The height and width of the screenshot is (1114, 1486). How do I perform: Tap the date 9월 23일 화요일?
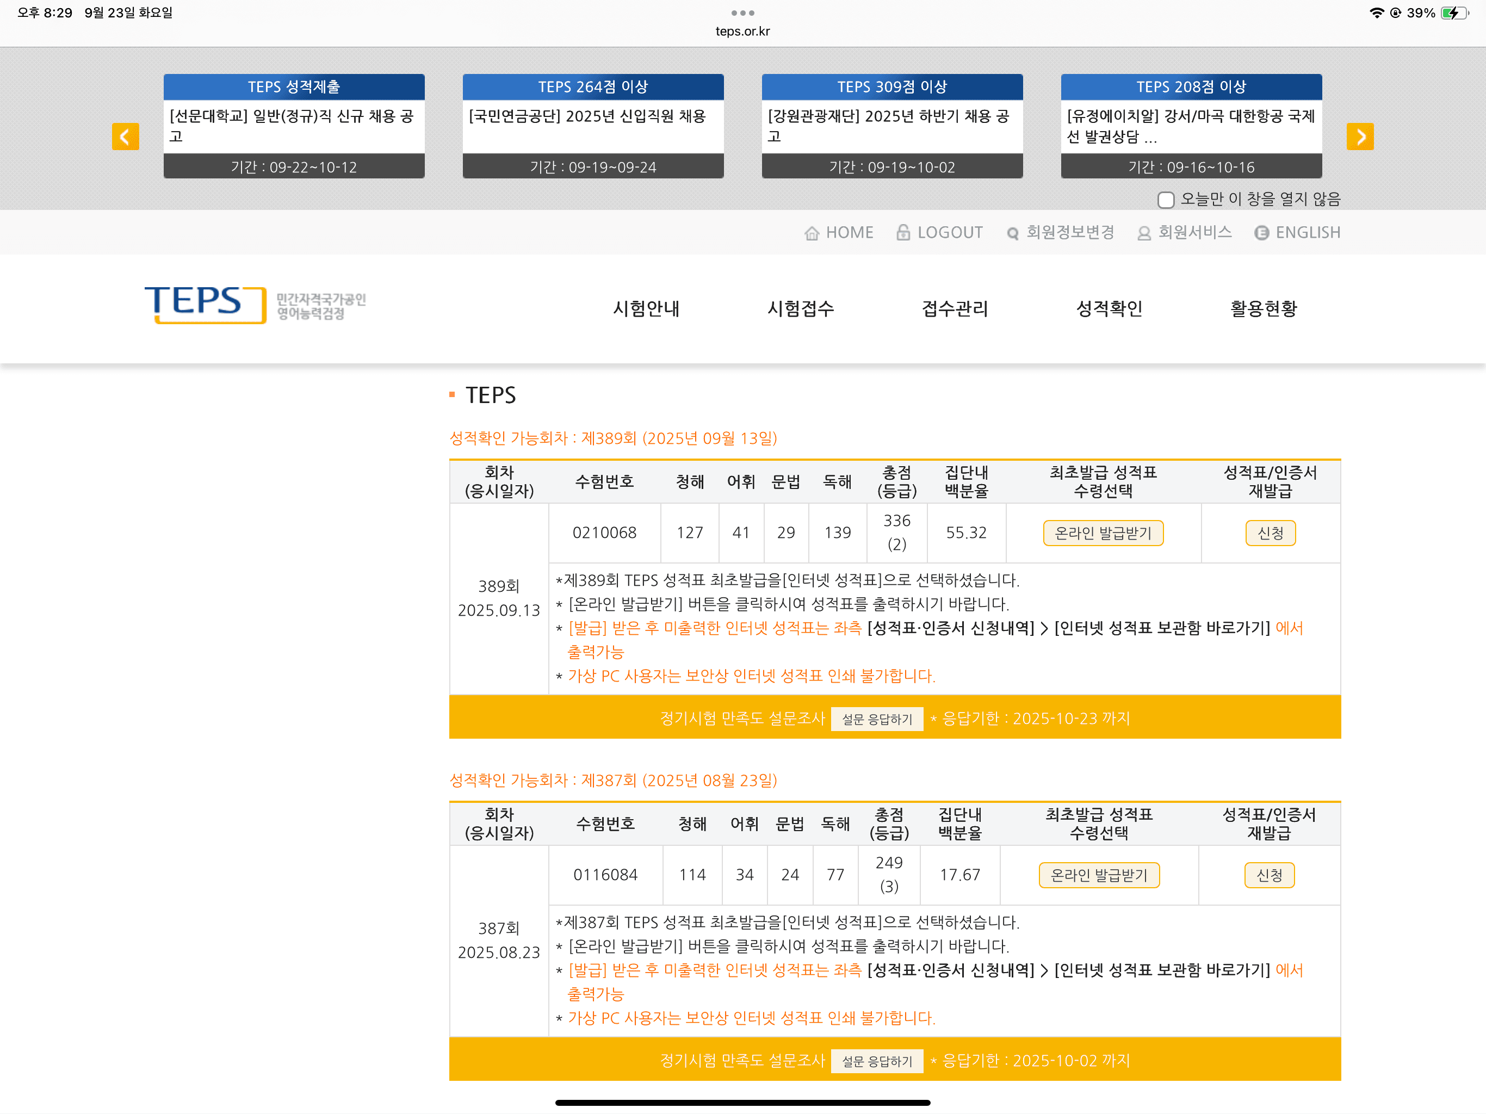(128, 13)
